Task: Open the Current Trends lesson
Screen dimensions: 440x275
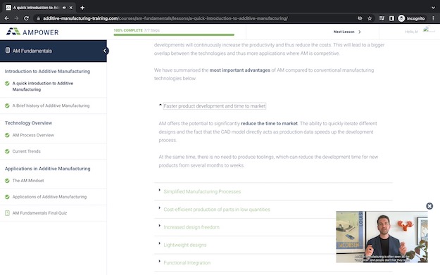Action: (26, 151)
